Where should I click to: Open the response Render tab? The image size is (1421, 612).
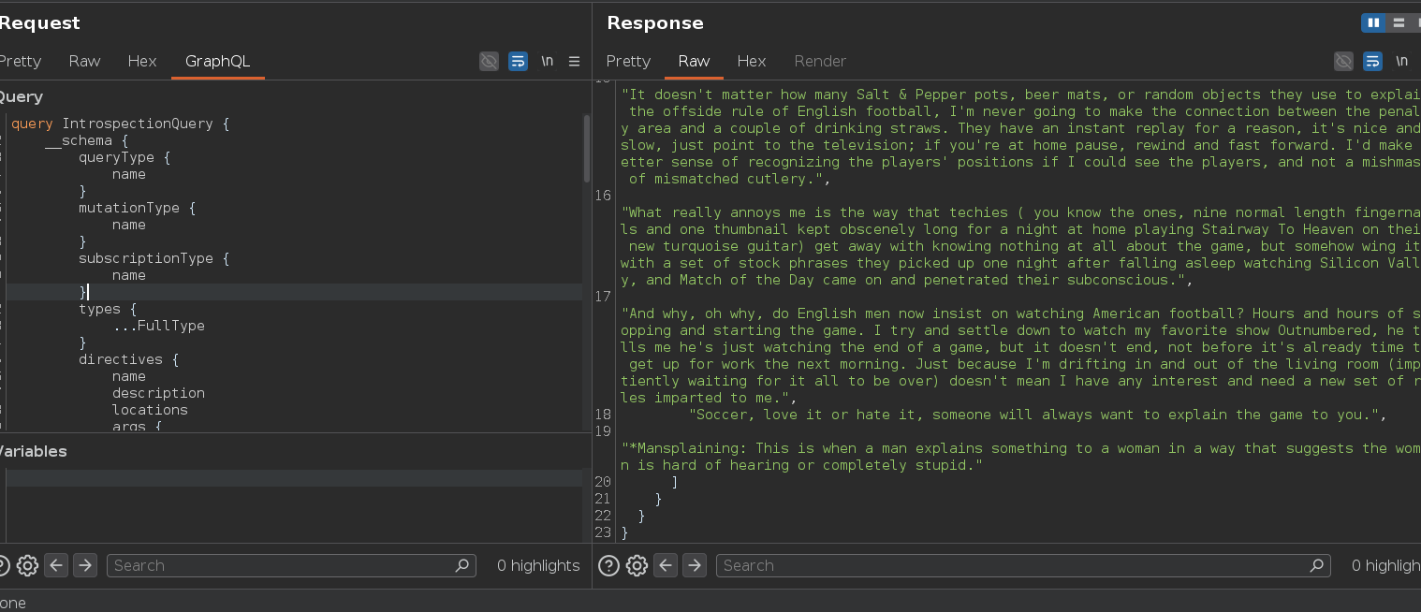tap(820, 61)
